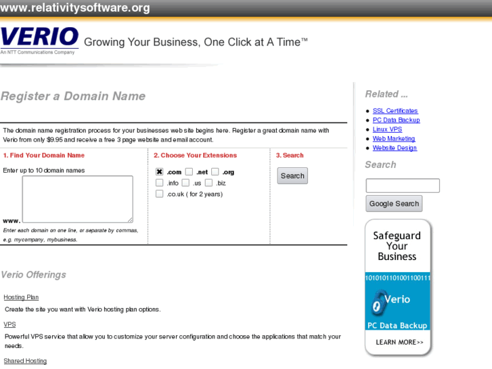This screenshot has height=369, width=492.
Task: Click the Verio Offerings heading
Action: 34,275
